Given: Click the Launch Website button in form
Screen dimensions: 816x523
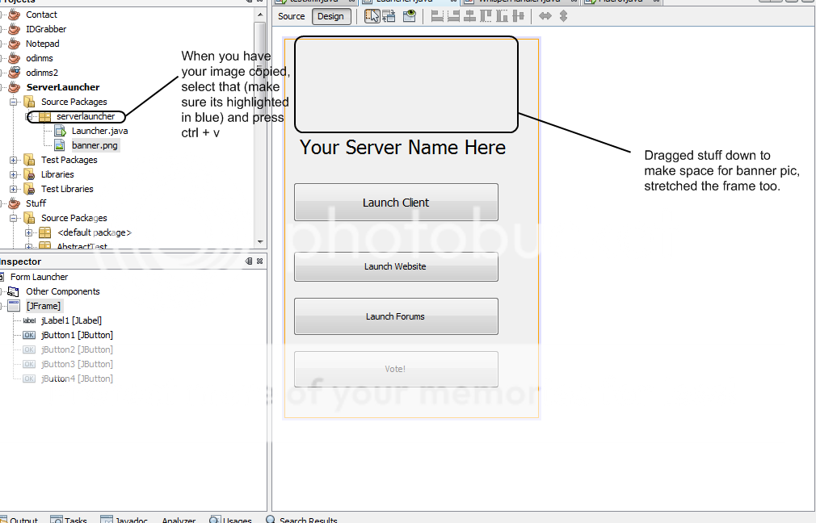Looking at the screenshot, I should pos(395,266).
